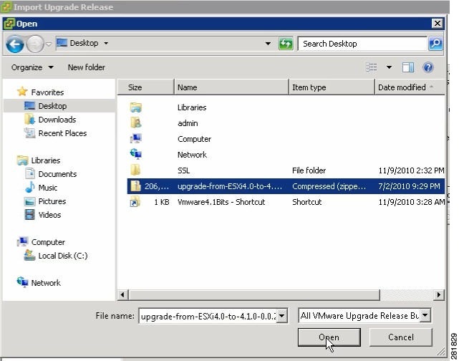Select the Computer name in file list
Viewport: 459px width, 361px height.
pyautogui.click(x=194, y=139)
